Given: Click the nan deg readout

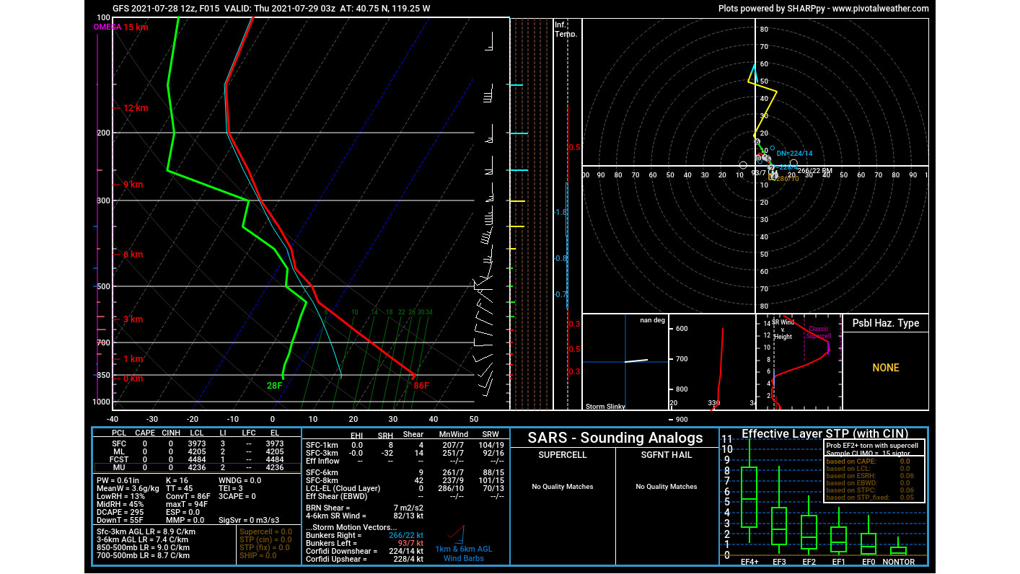Looking at the screenshot, I should click(651, 319).
